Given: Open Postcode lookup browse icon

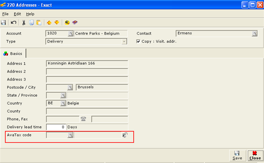Looking at the screenshot, I should point(70,87).
